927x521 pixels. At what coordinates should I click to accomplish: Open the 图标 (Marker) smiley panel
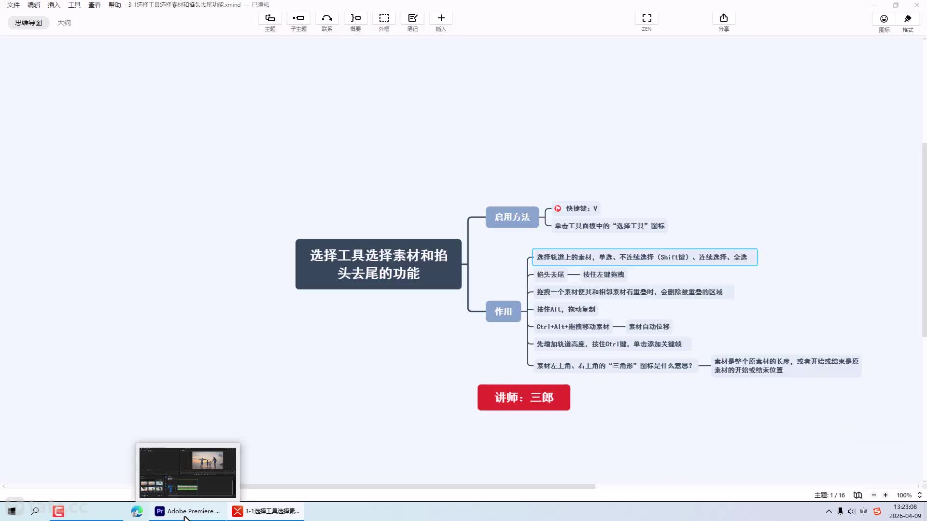884,19
